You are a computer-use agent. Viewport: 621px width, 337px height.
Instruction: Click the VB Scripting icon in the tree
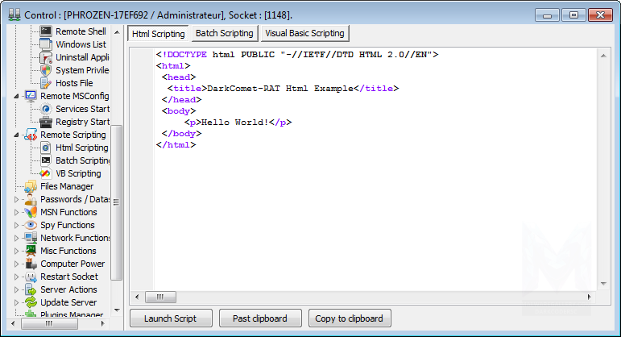click(46, 173)
